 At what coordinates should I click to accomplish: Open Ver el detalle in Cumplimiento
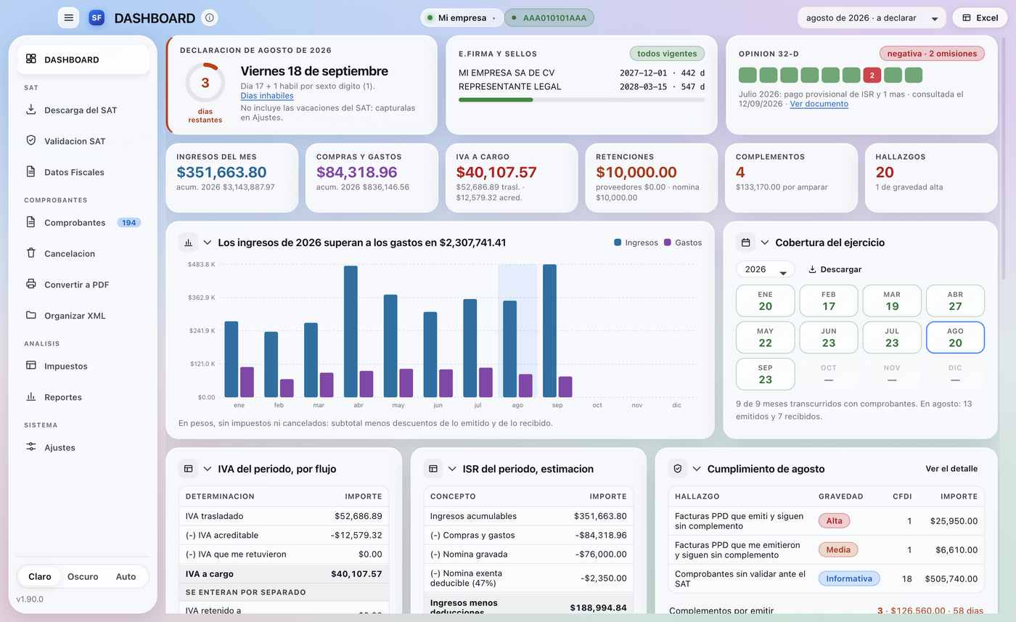(951, 469)
